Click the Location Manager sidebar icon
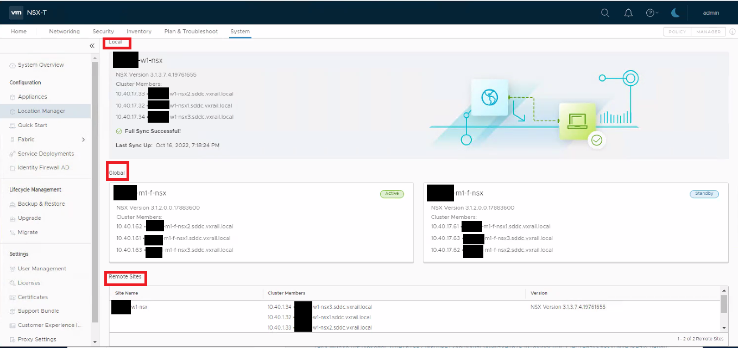The height and width of the screenshot is (348, 738). coord(12,111)
